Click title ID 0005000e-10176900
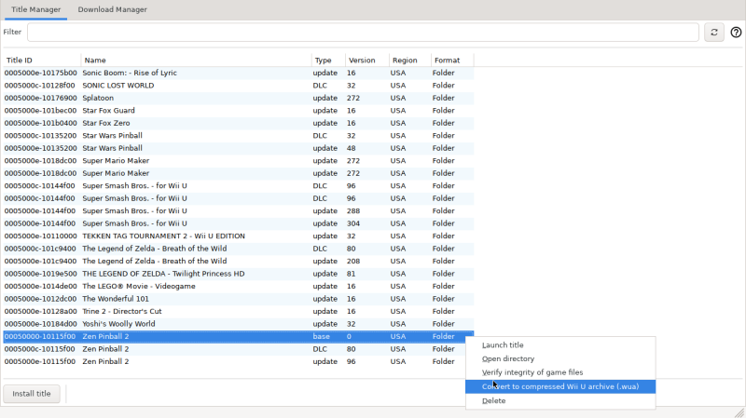The height and width of the screenshot is (418, 746). tap(40, 98)
